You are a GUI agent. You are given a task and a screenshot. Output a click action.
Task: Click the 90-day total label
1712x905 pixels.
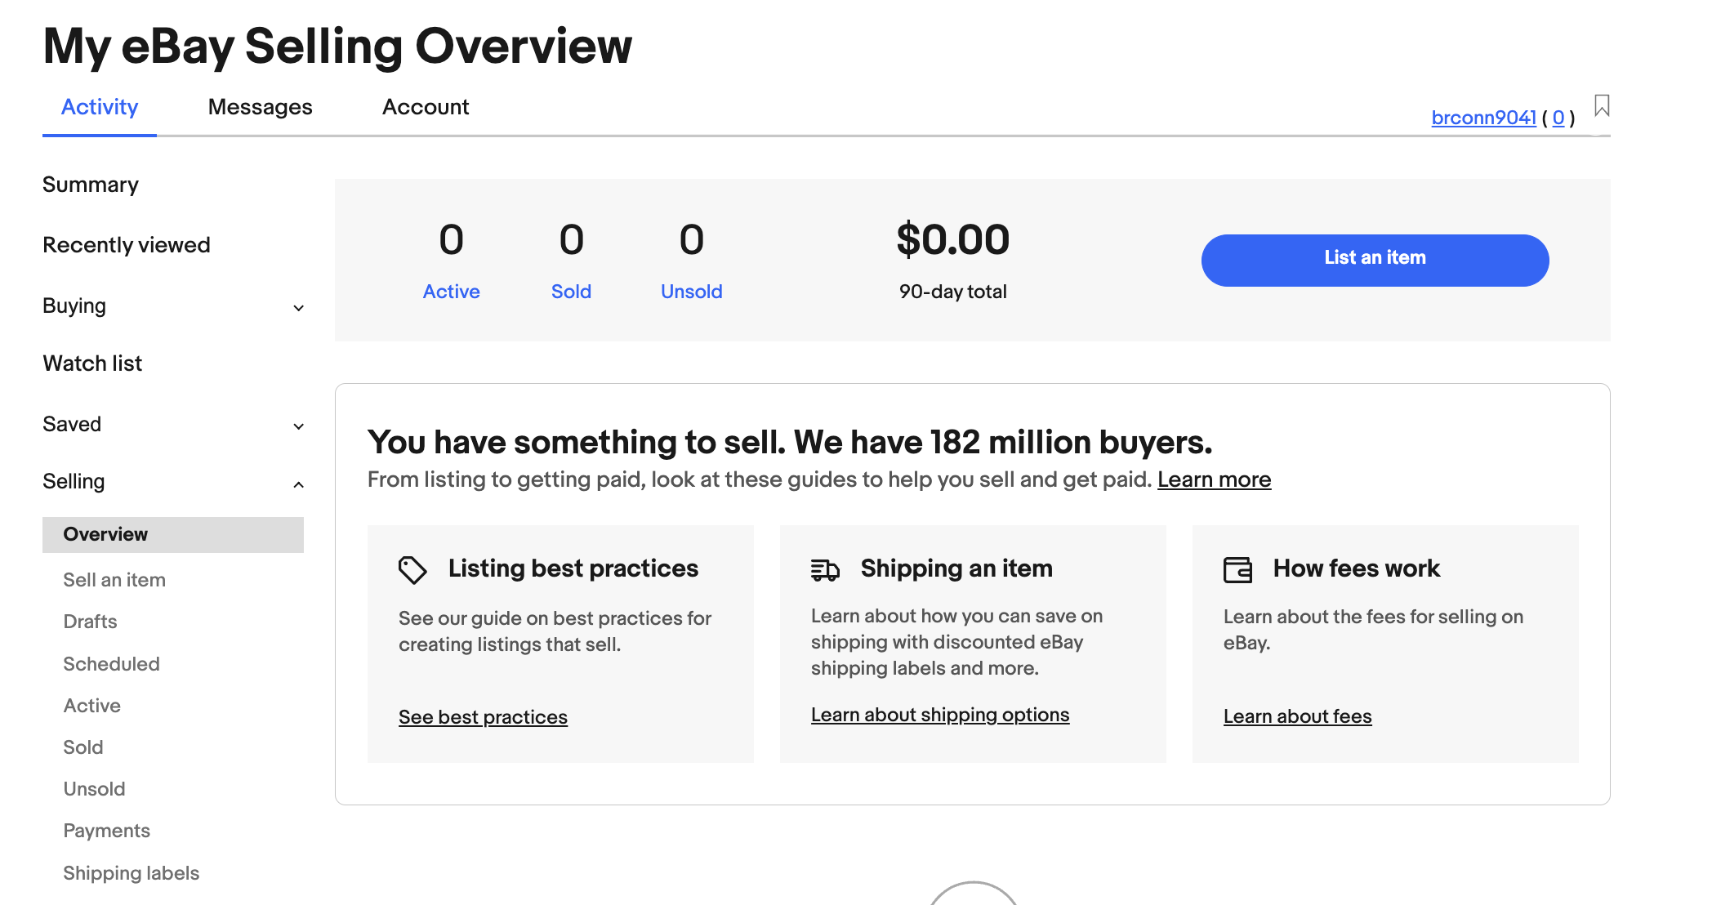[x=953, y=292]
